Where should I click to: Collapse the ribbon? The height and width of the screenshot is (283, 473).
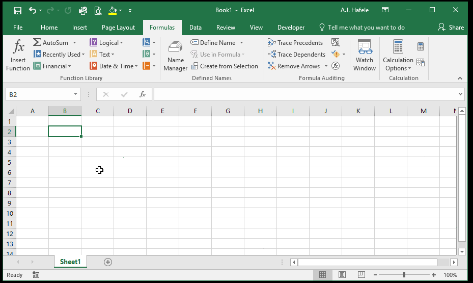(460, 78)
